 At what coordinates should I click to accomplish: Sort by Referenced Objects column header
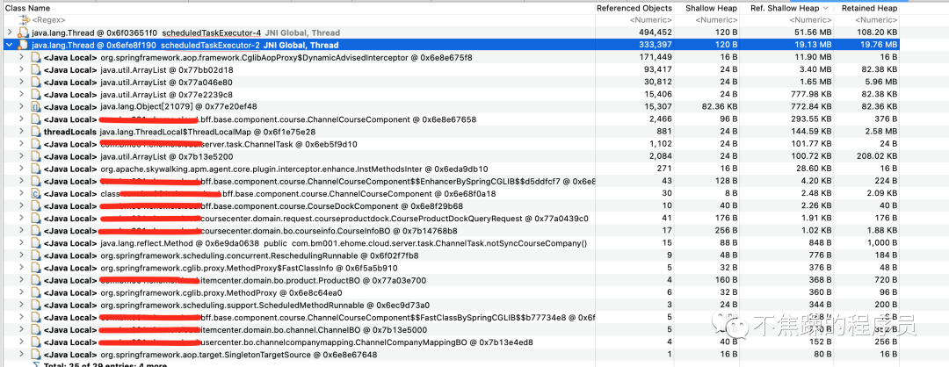pos(635,9)
